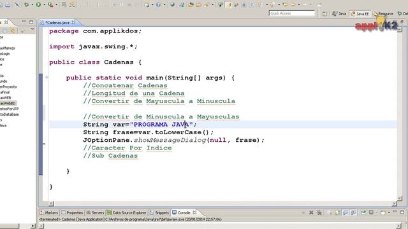Close the Console view tab

[x=194, y=212]
